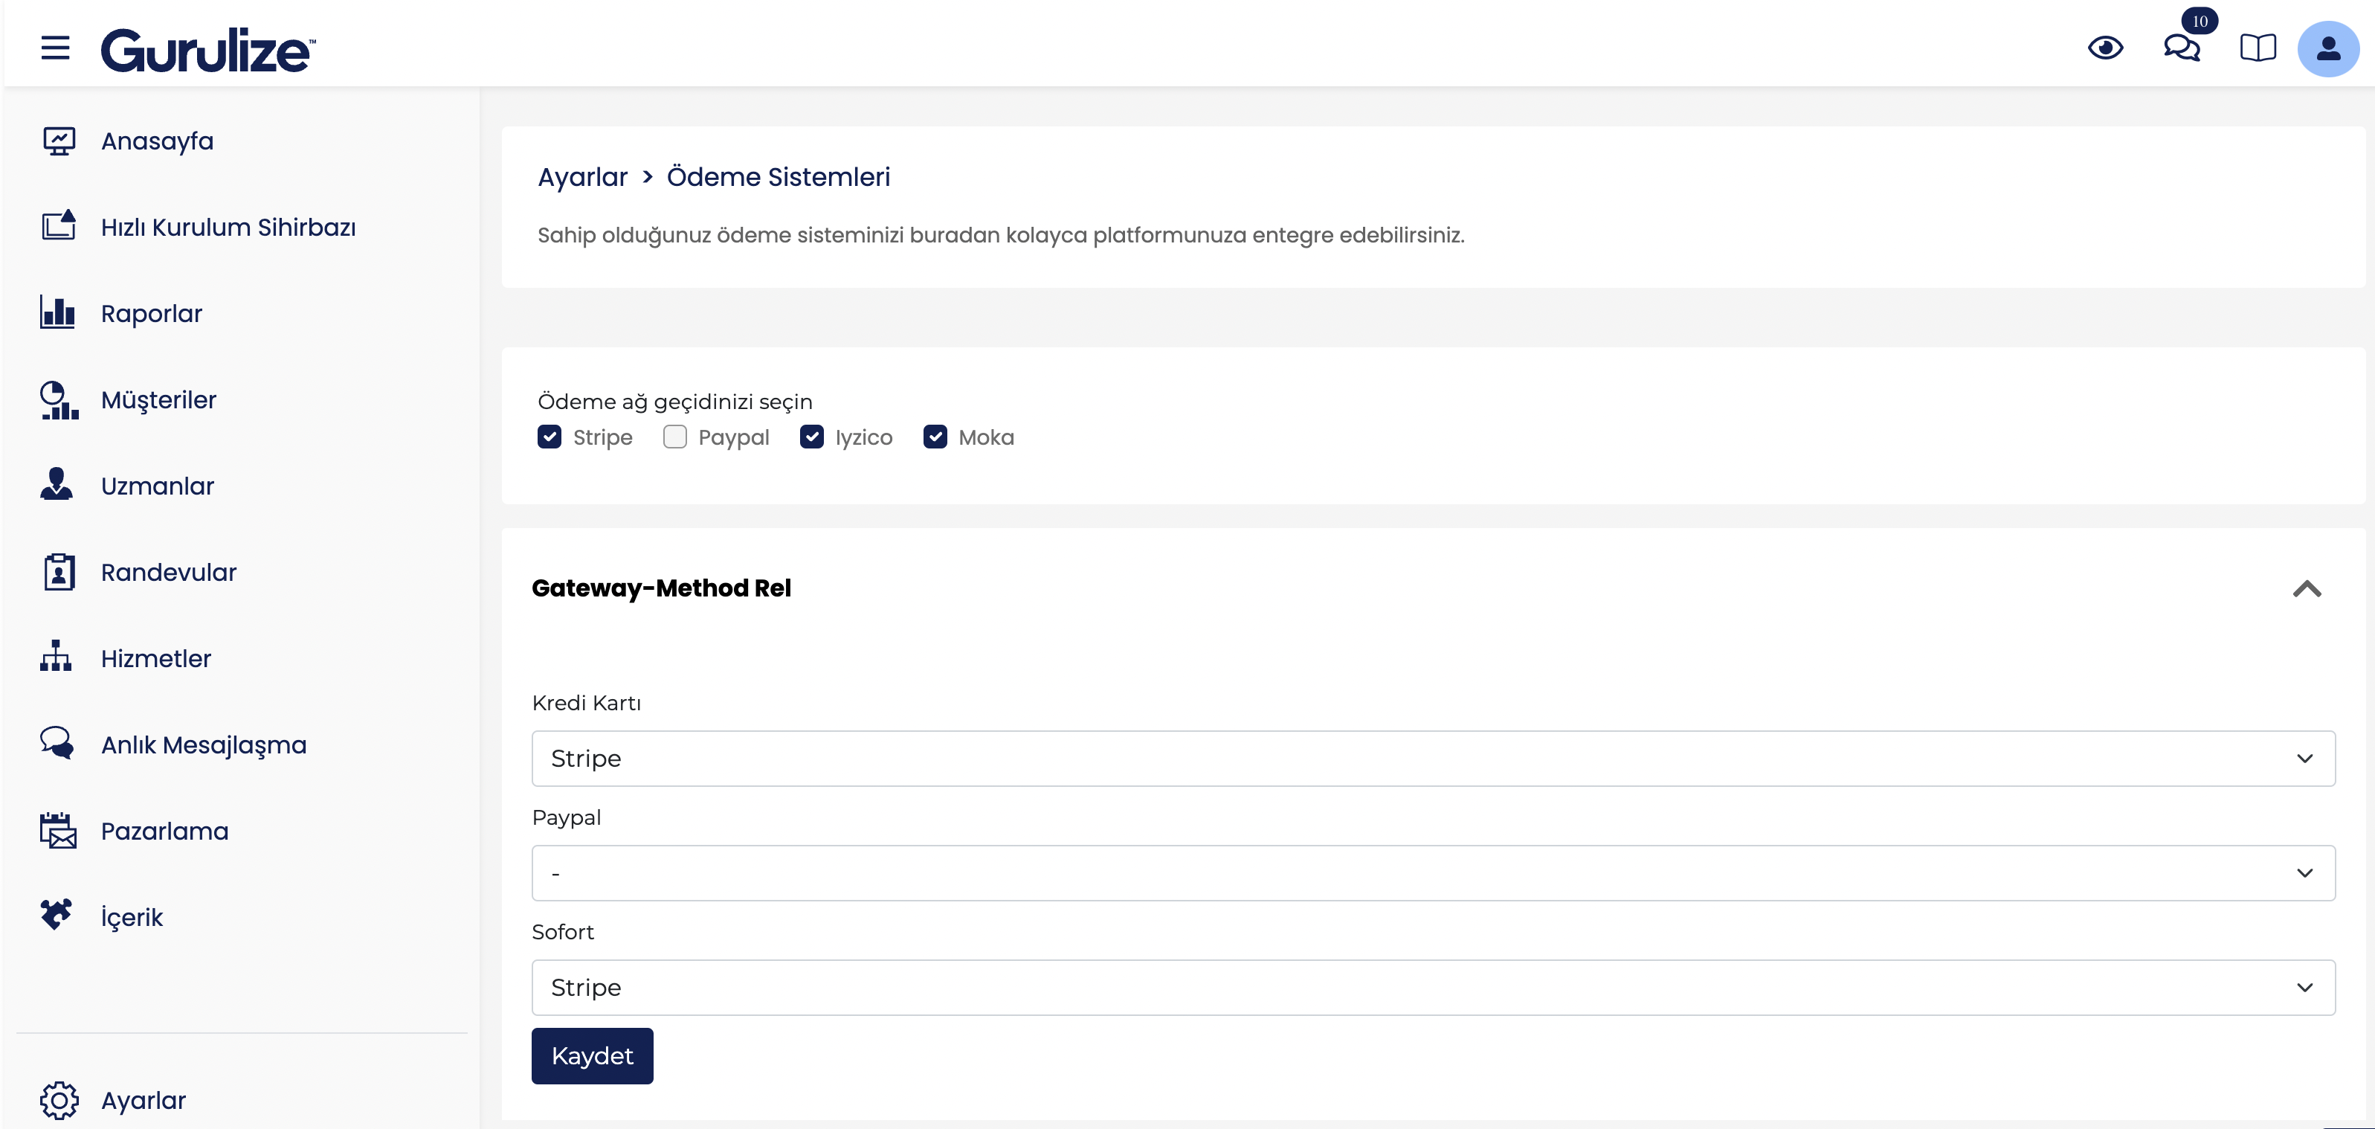Collapse the Gateway-Method Rel section

(x=2307, y=589)
